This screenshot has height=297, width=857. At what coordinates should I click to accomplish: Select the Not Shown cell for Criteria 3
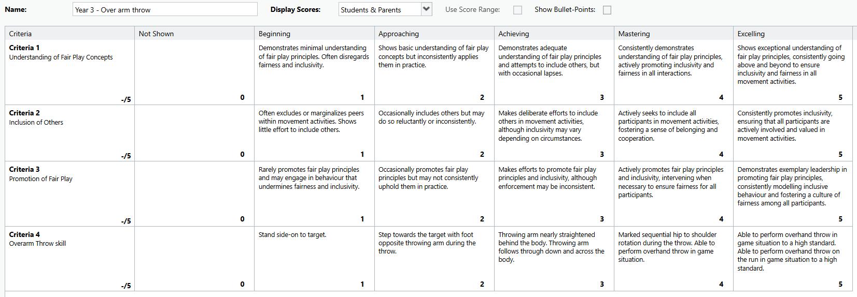(x=194, y=194)
